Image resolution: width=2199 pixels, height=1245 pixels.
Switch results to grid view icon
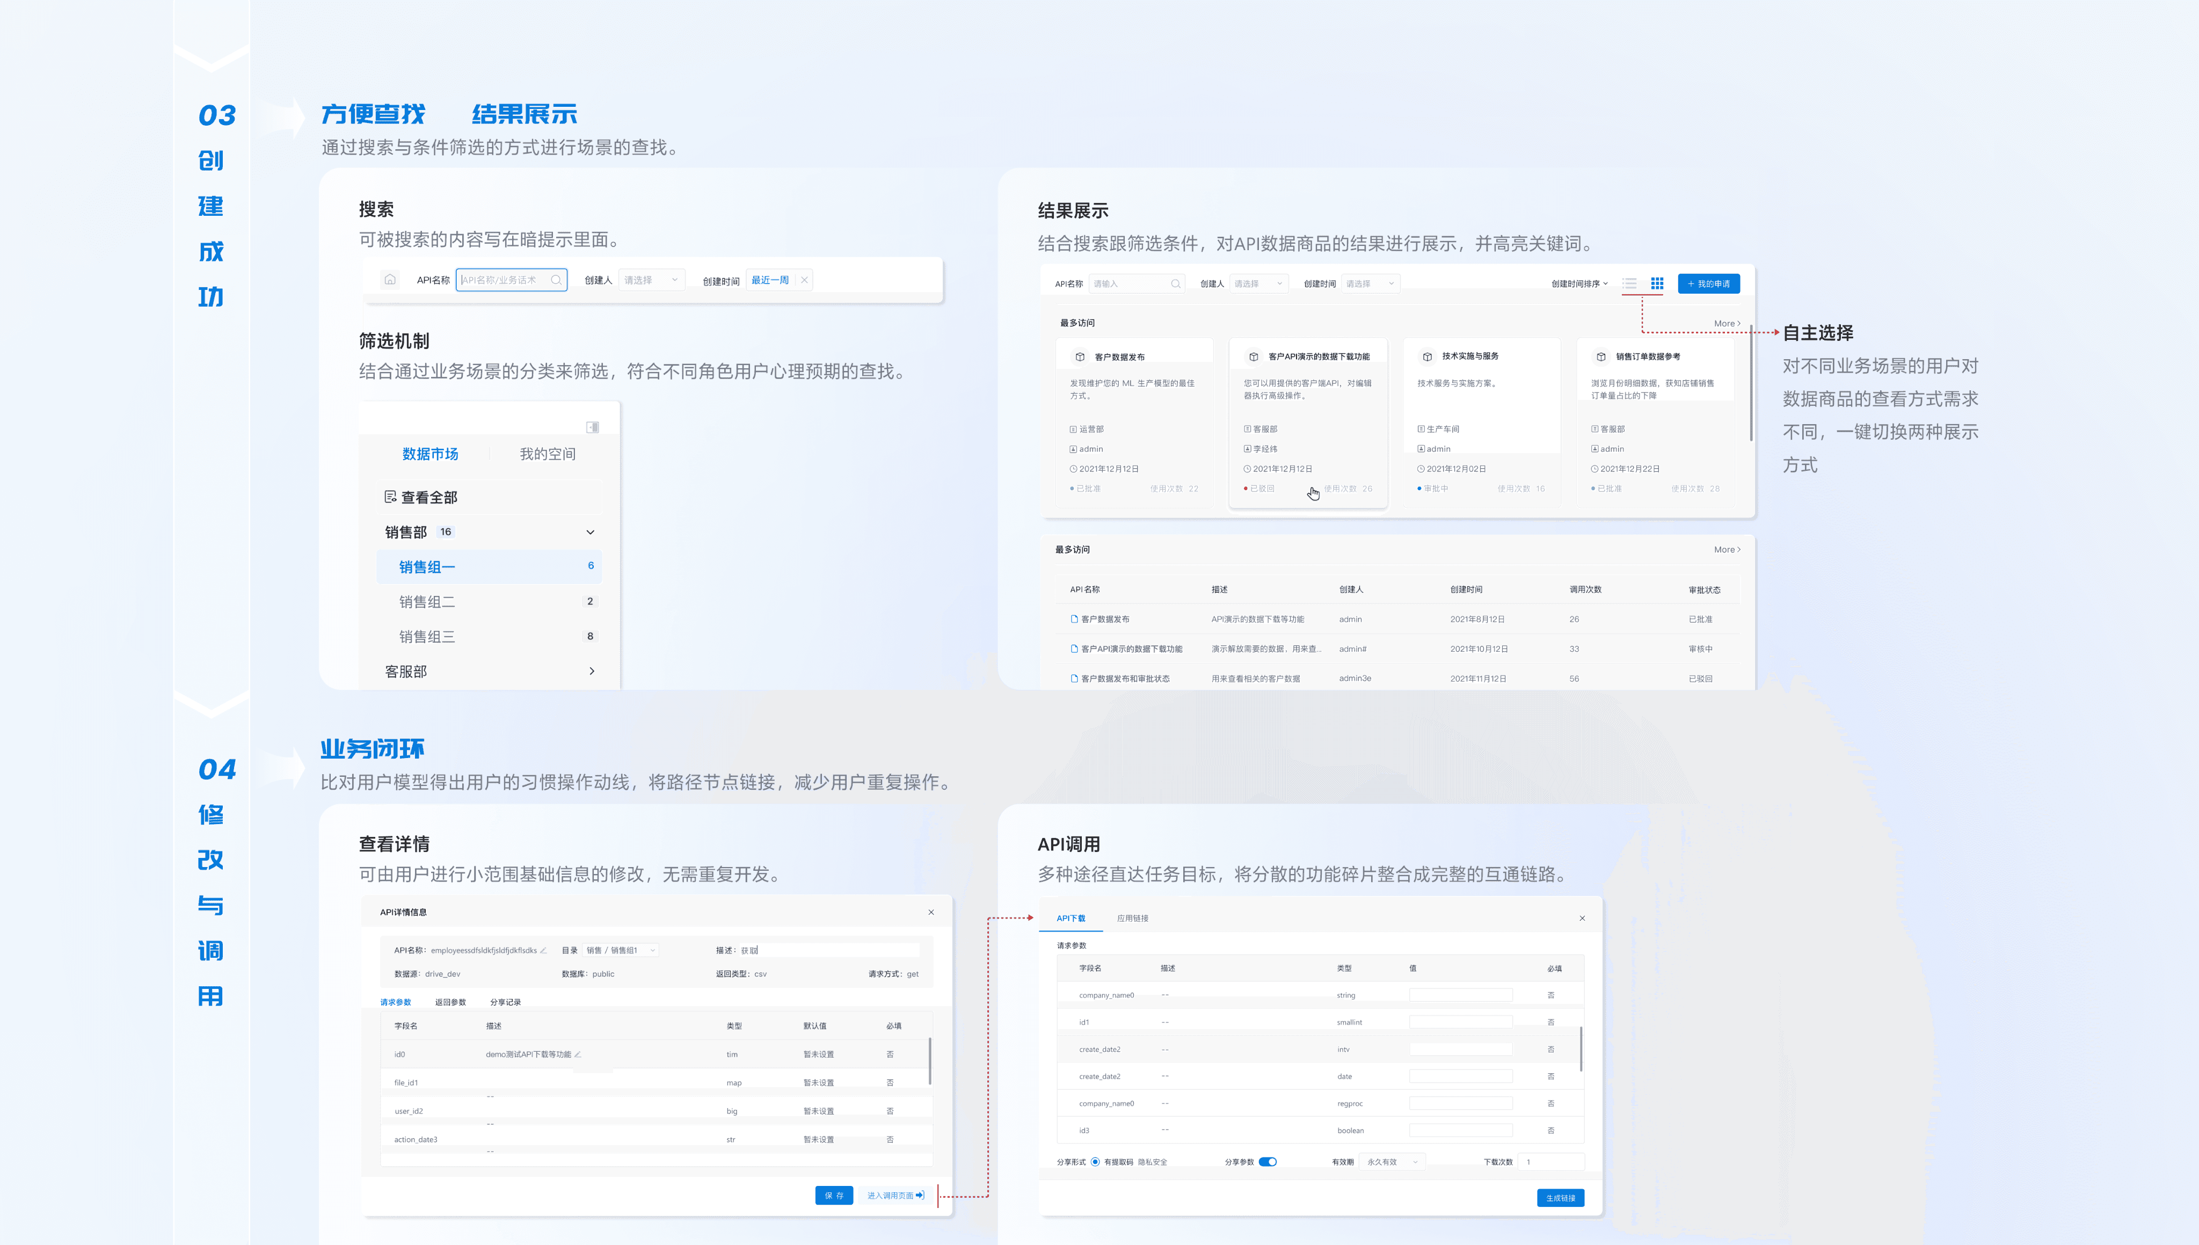1657,283
